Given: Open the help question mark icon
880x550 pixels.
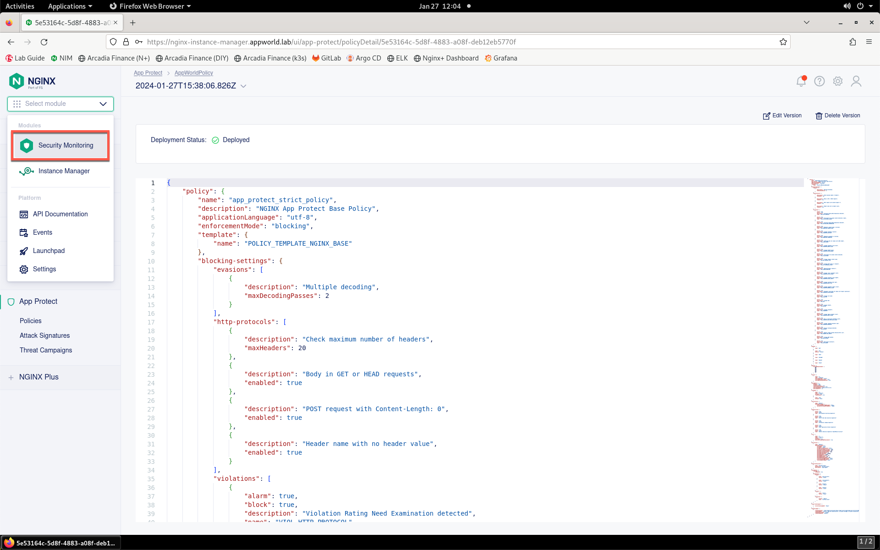Looking at the screenshot, I should 819,81.
